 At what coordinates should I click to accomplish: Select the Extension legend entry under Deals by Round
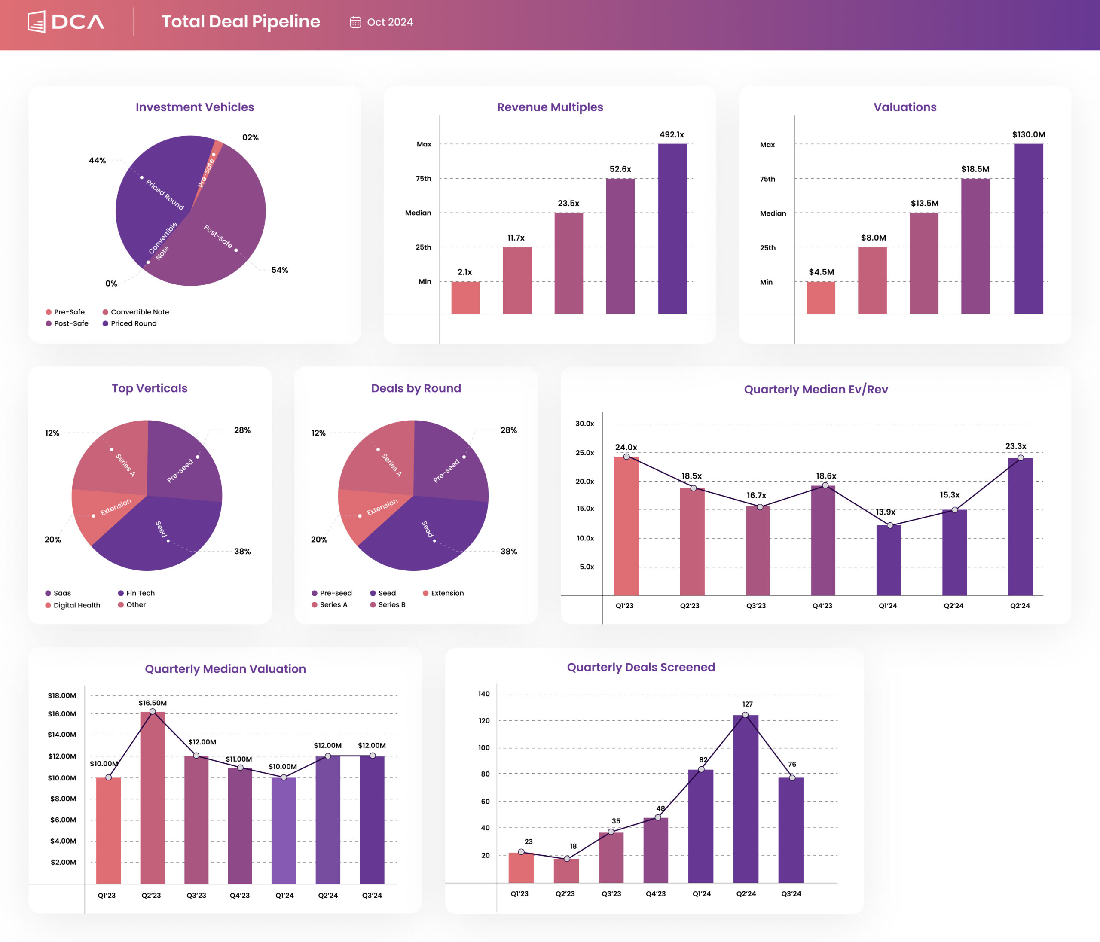tap(443, 593)
